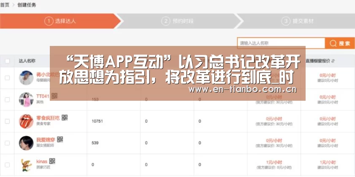Click 1元/小时 with 官方建议价 in kinas row

tap(274, 162)
